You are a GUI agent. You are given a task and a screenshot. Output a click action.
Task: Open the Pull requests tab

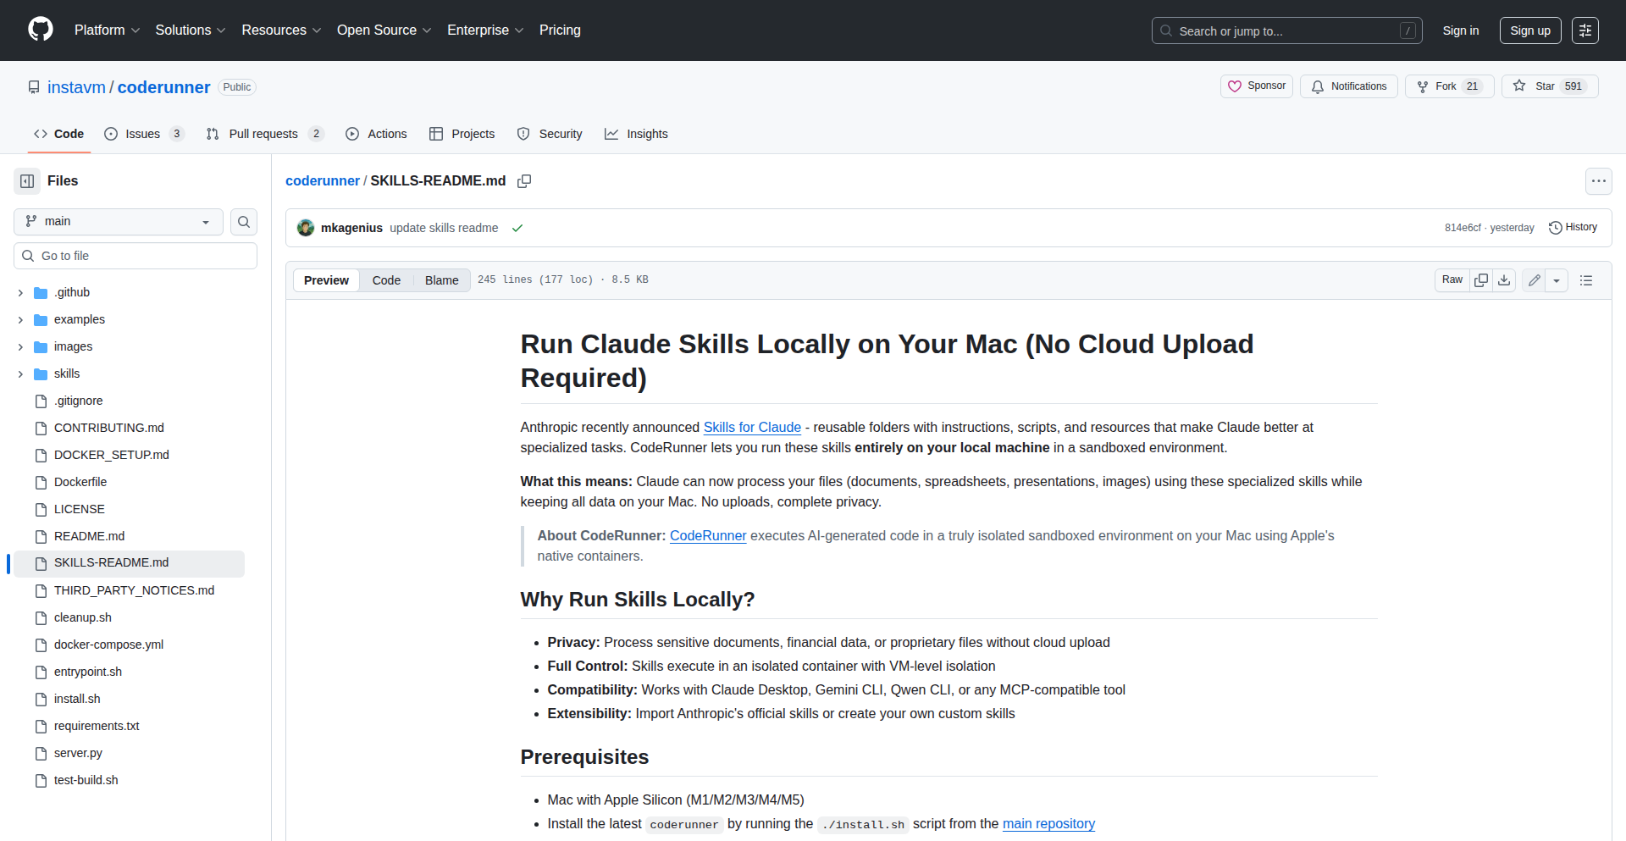pyautogui.click(x=263, y=134)
